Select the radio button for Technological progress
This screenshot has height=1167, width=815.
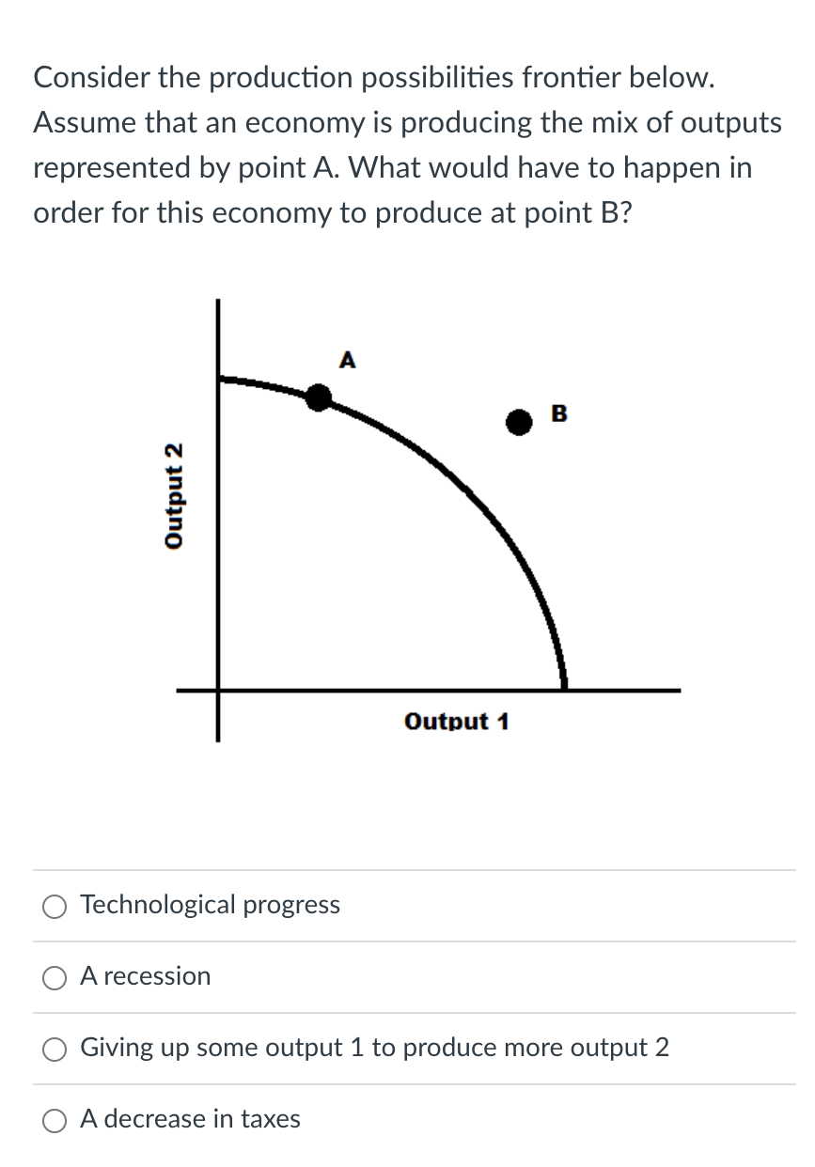pyautogui.click(x=54, y=906)
